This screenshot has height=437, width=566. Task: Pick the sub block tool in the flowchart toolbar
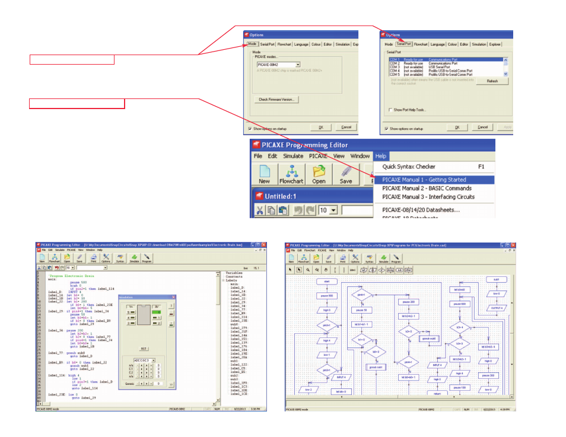pos(399,270)
